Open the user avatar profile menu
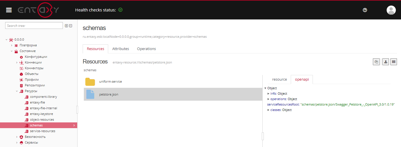 pyautogui.click(x=391, y=10)
